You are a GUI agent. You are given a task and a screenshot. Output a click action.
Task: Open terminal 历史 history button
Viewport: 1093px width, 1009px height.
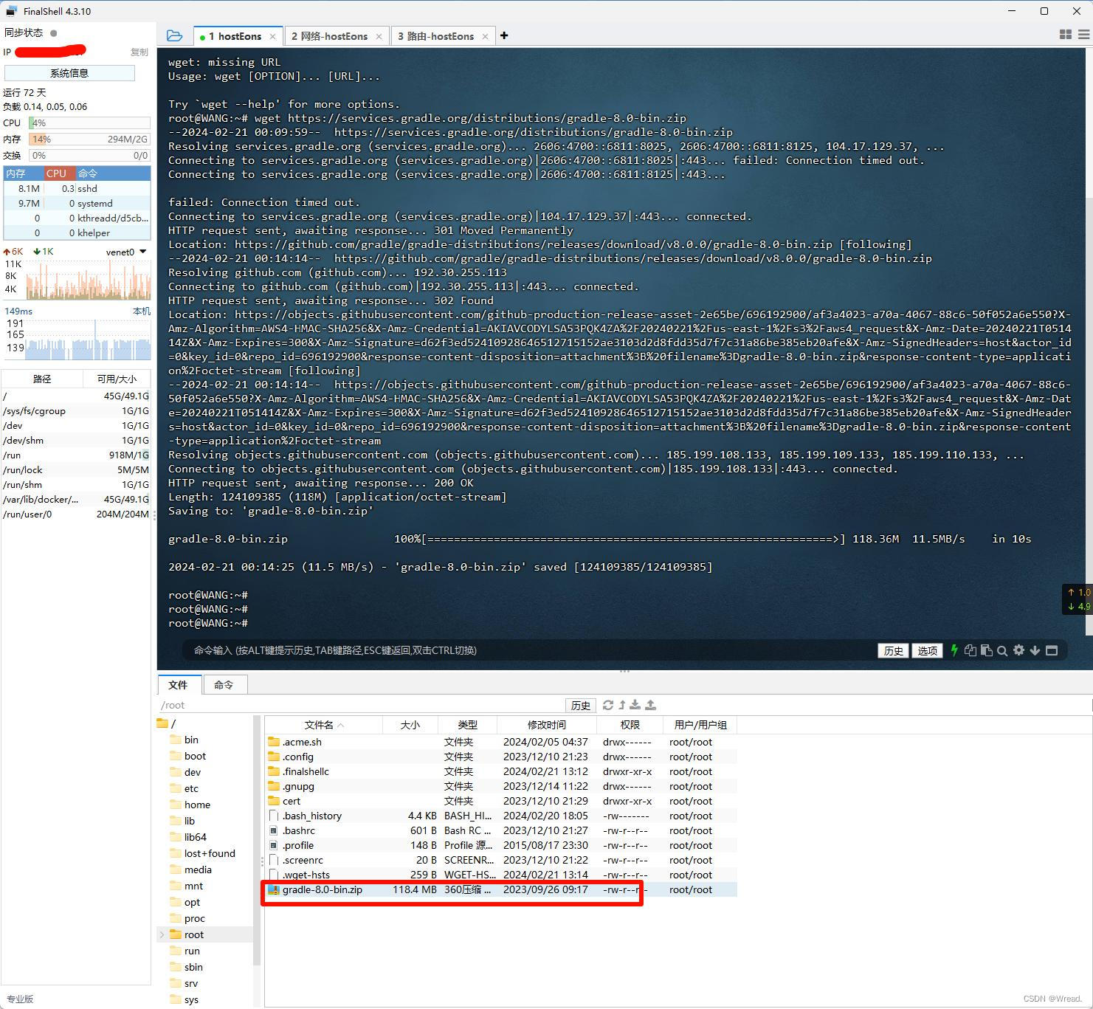tap(893, 650)
